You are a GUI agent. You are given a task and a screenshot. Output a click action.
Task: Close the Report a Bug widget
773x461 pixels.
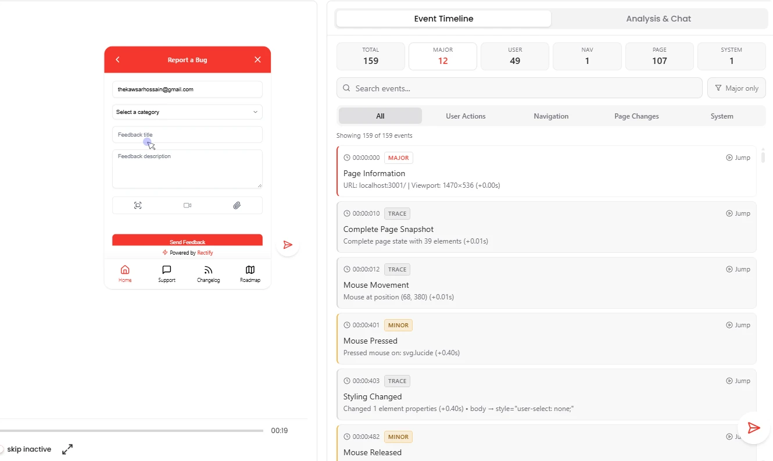tap(257, 60)
